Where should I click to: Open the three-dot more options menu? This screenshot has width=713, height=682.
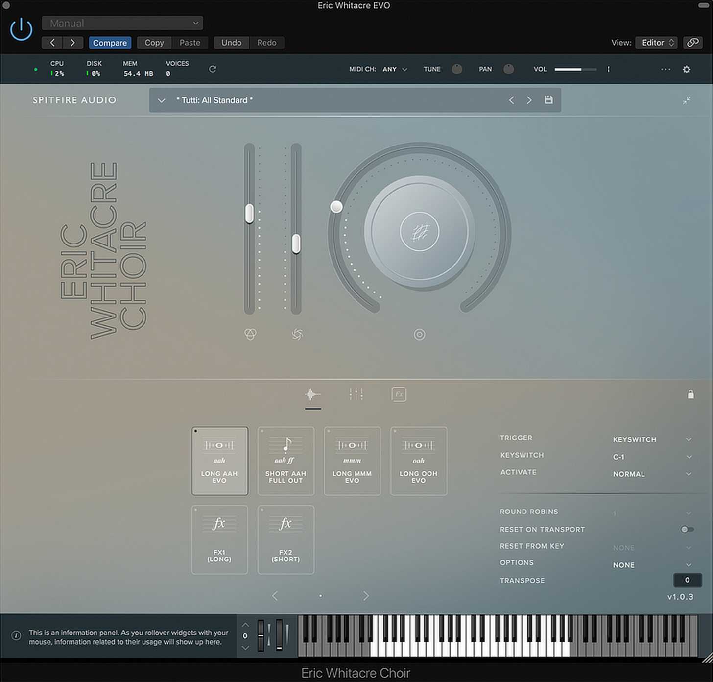pyautogui.click(x=665, y=69)
